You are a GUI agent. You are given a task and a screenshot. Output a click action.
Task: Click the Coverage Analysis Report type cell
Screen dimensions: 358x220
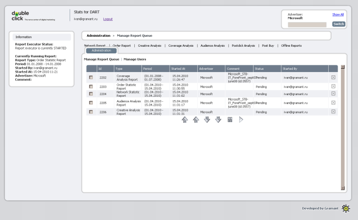[x=127, y=78]
